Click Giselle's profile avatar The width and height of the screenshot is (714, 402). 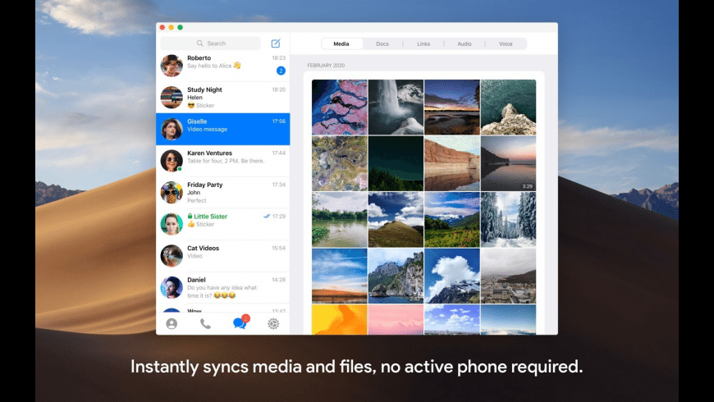[172, 130]
